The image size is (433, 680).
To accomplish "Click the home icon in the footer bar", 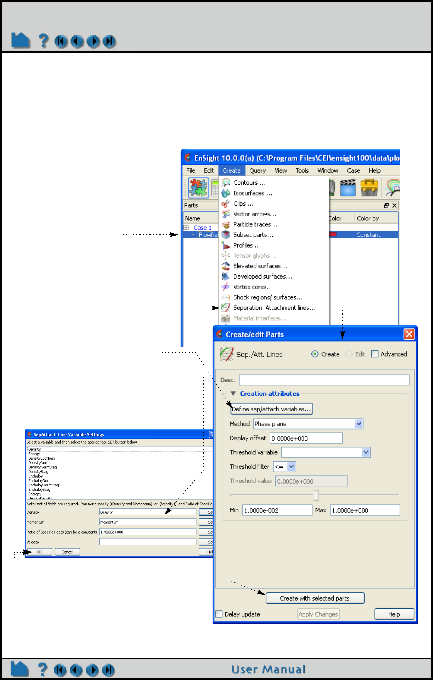I will coord(20,669).
